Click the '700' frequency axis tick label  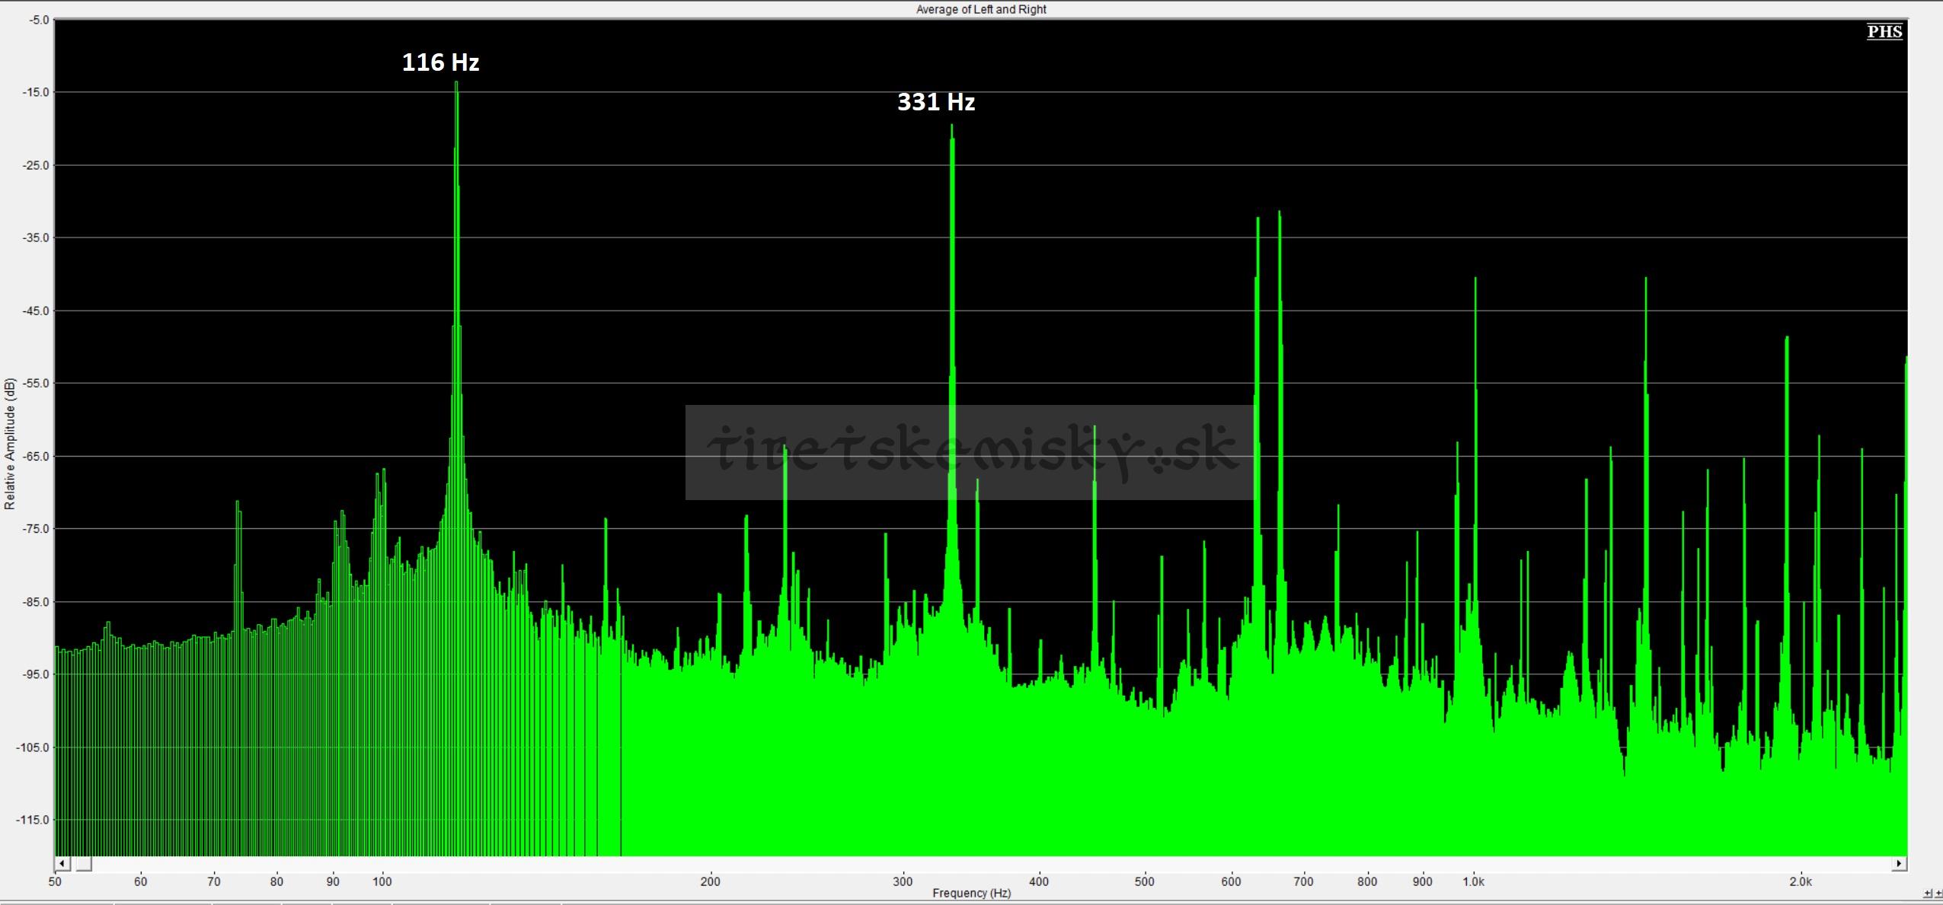pyautogui.click(x=1304, y=881)
